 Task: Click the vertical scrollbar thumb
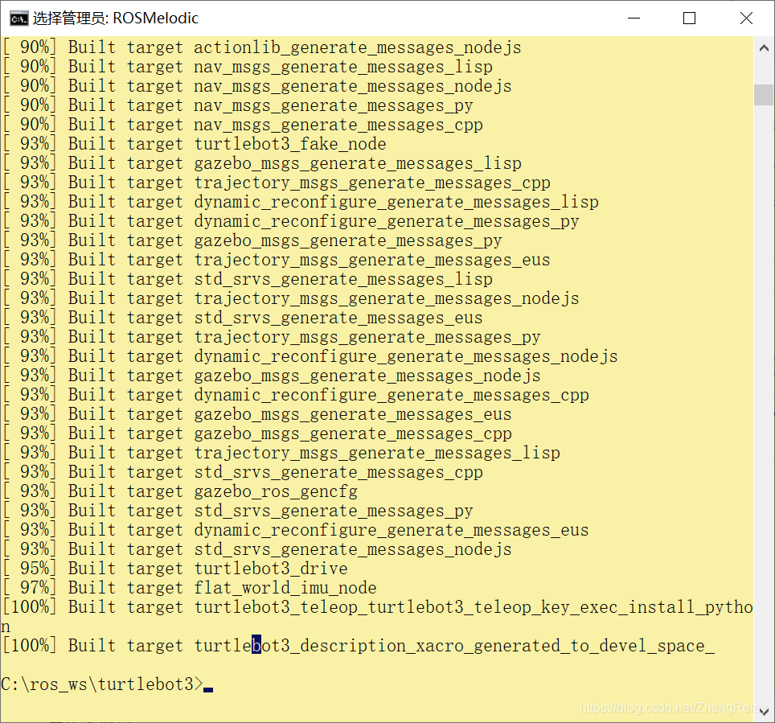764,94
